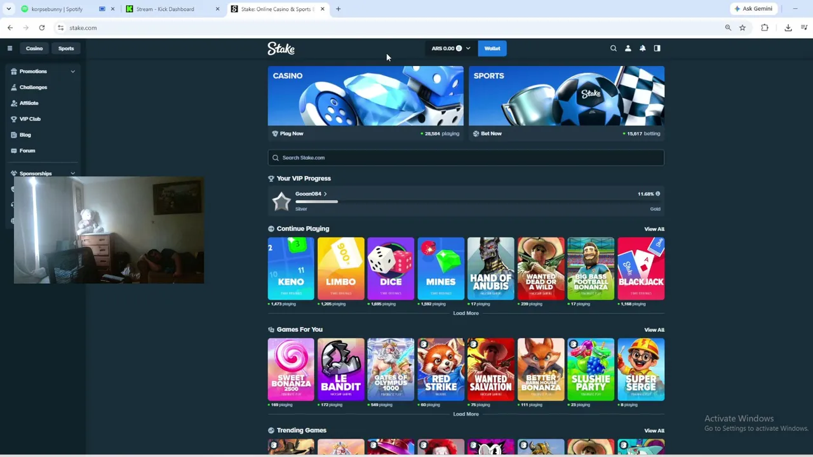Screen dimensions: 813x457
Task: Select the Stake Online Casino browser tab
Action: [x=278, y=9]
